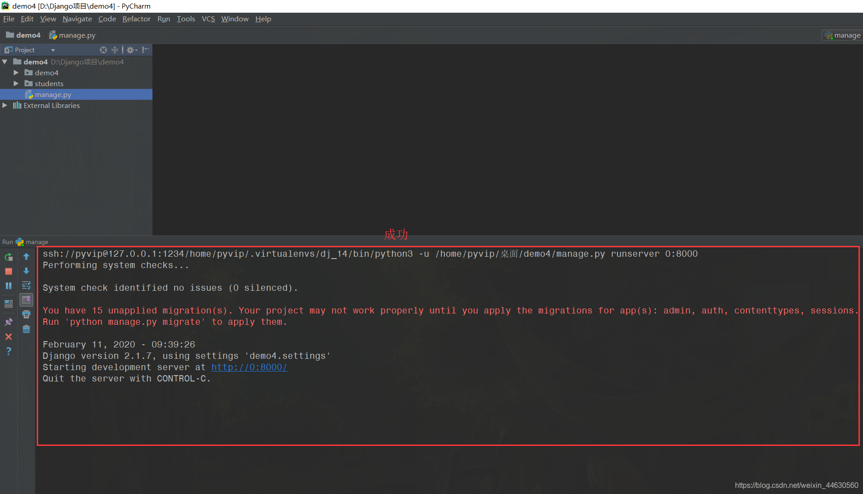Image resolution: width=863 pixels, height=494 pixels.
Task: Close the Run tab with red X
Action: [x=9, y=337]
